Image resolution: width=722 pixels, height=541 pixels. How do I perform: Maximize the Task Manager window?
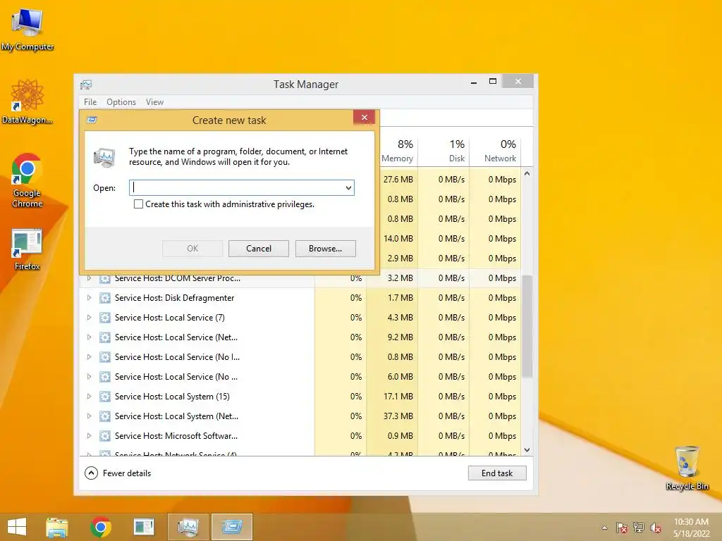[493, 82]
